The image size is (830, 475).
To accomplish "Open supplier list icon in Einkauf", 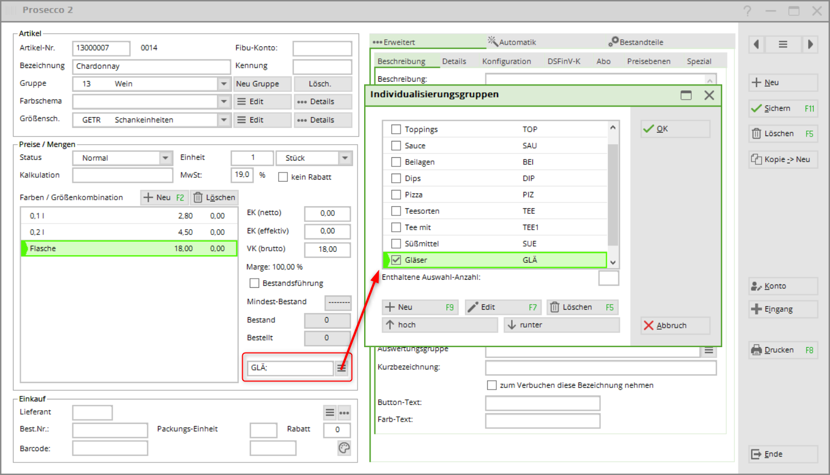I will [x=330, y=412].
